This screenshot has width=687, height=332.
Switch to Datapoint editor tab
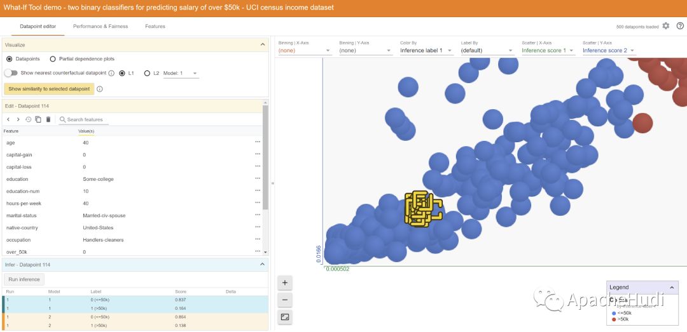point(38,26)
